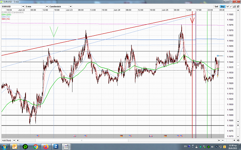Image resolution: width=241 pixels, height=150 pixels.
Task: Click the 1.1985 price axis label
Action: click(230, 15)
